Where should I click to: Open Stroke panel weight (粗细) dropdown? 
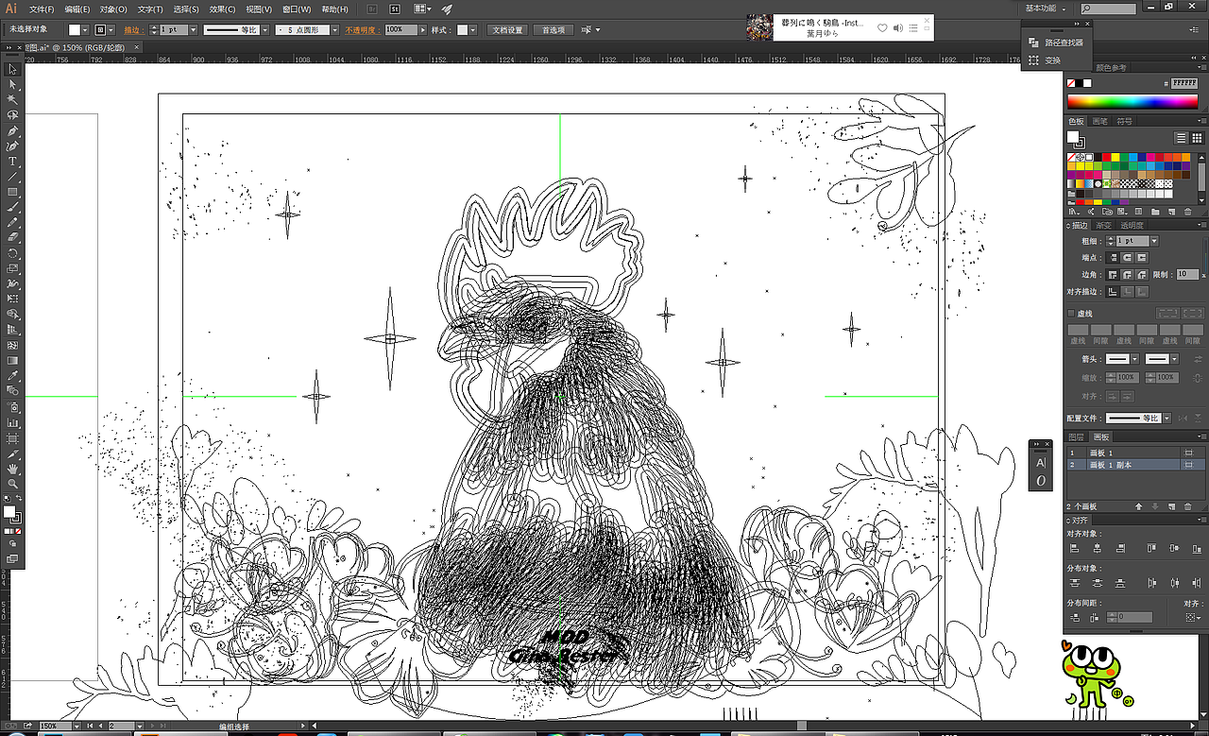point(1154,241)
